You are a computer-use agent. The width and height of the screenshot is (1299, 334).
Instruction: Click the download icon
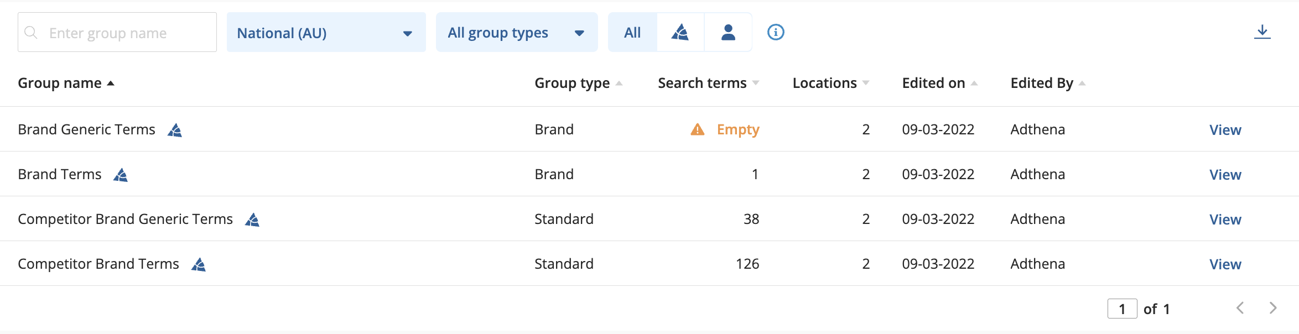pyautogui.click(x=1262, y=32)
